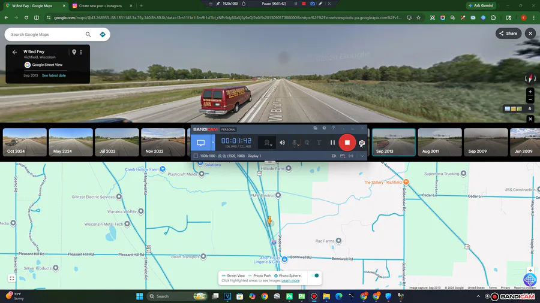This screenshot has height=303, width=540.
Task: Open the three-dot menu in Street View card
Action: [x=81, y=52]
